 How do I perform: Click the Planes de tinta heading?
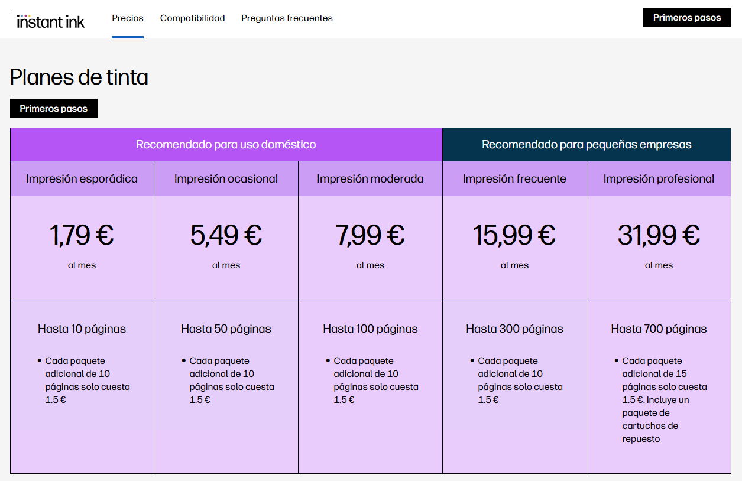tap(79, 77)
